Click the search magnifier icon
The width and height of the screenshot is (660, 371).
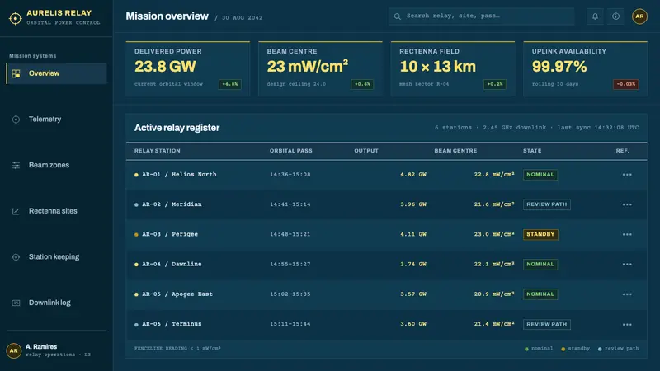(x=398, y=16)
